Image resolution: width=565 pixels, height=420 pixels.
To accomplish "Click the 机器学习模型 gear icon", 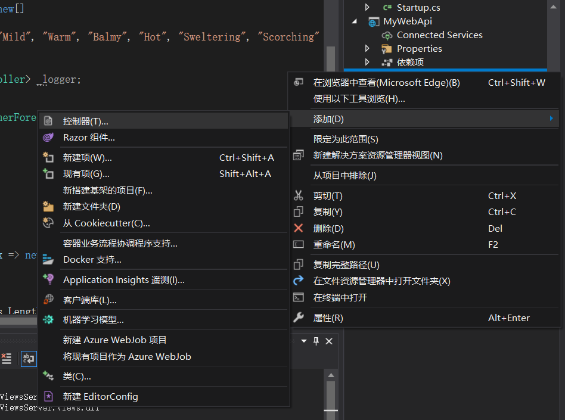I will click(48, 319).
